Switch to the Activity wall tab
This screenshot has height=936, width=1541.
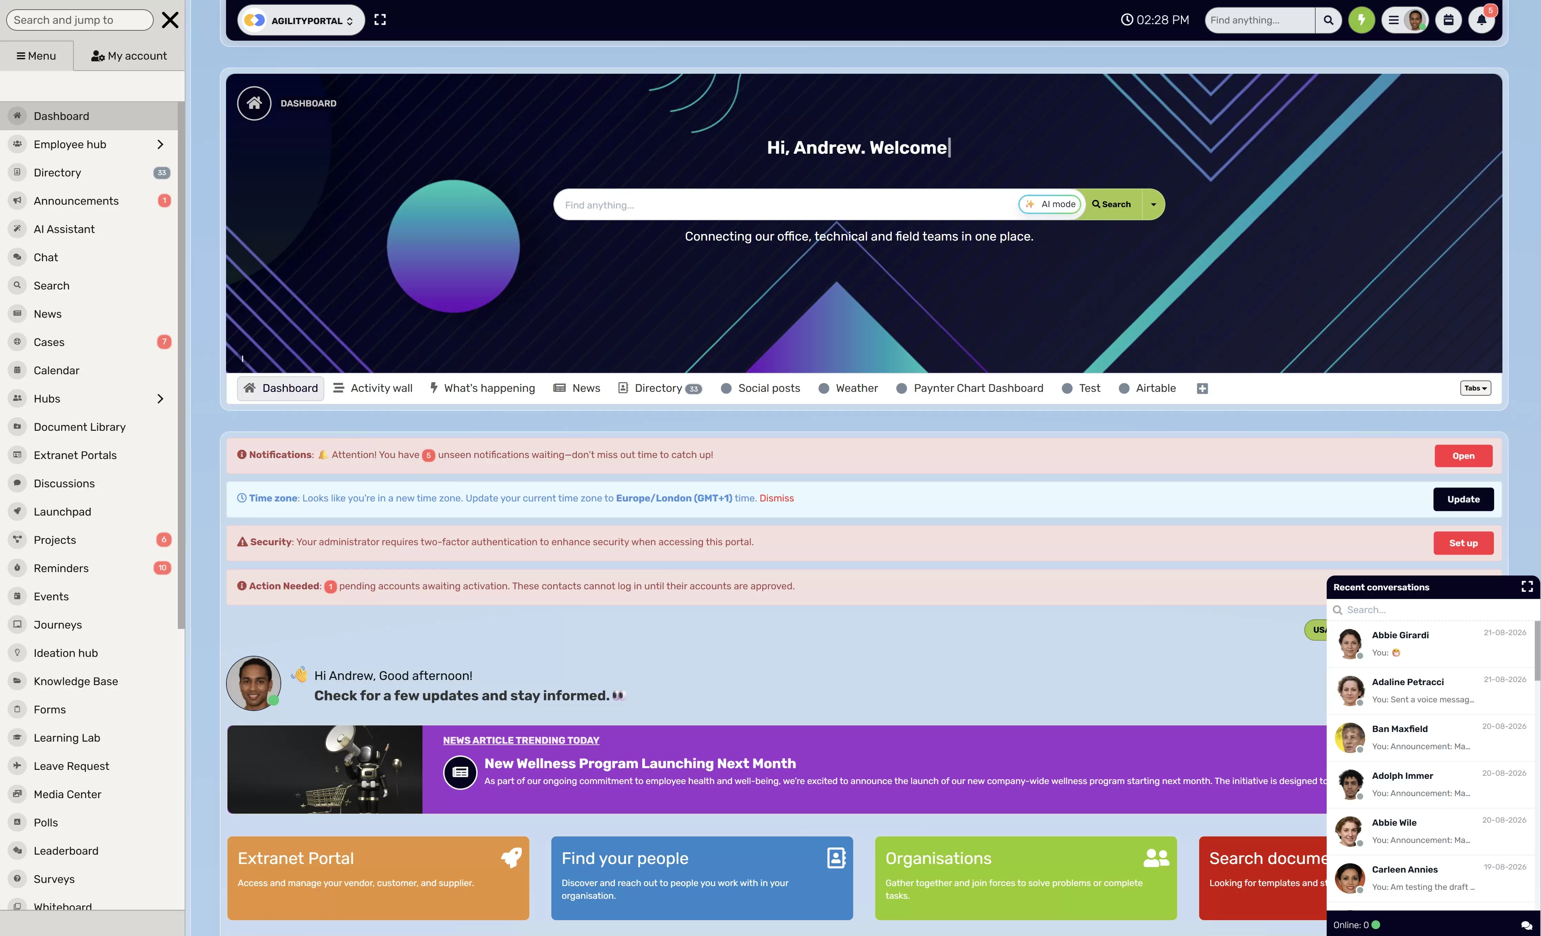pyautogui.click(x=373, y=388)
